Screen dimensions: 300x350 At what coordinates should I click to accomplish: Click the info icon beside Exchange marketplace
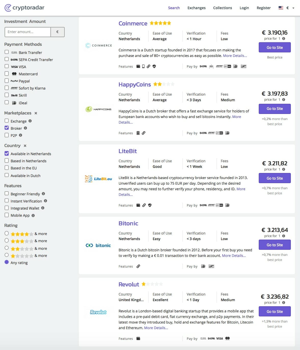pyautogui.click(x=30, y=121)
